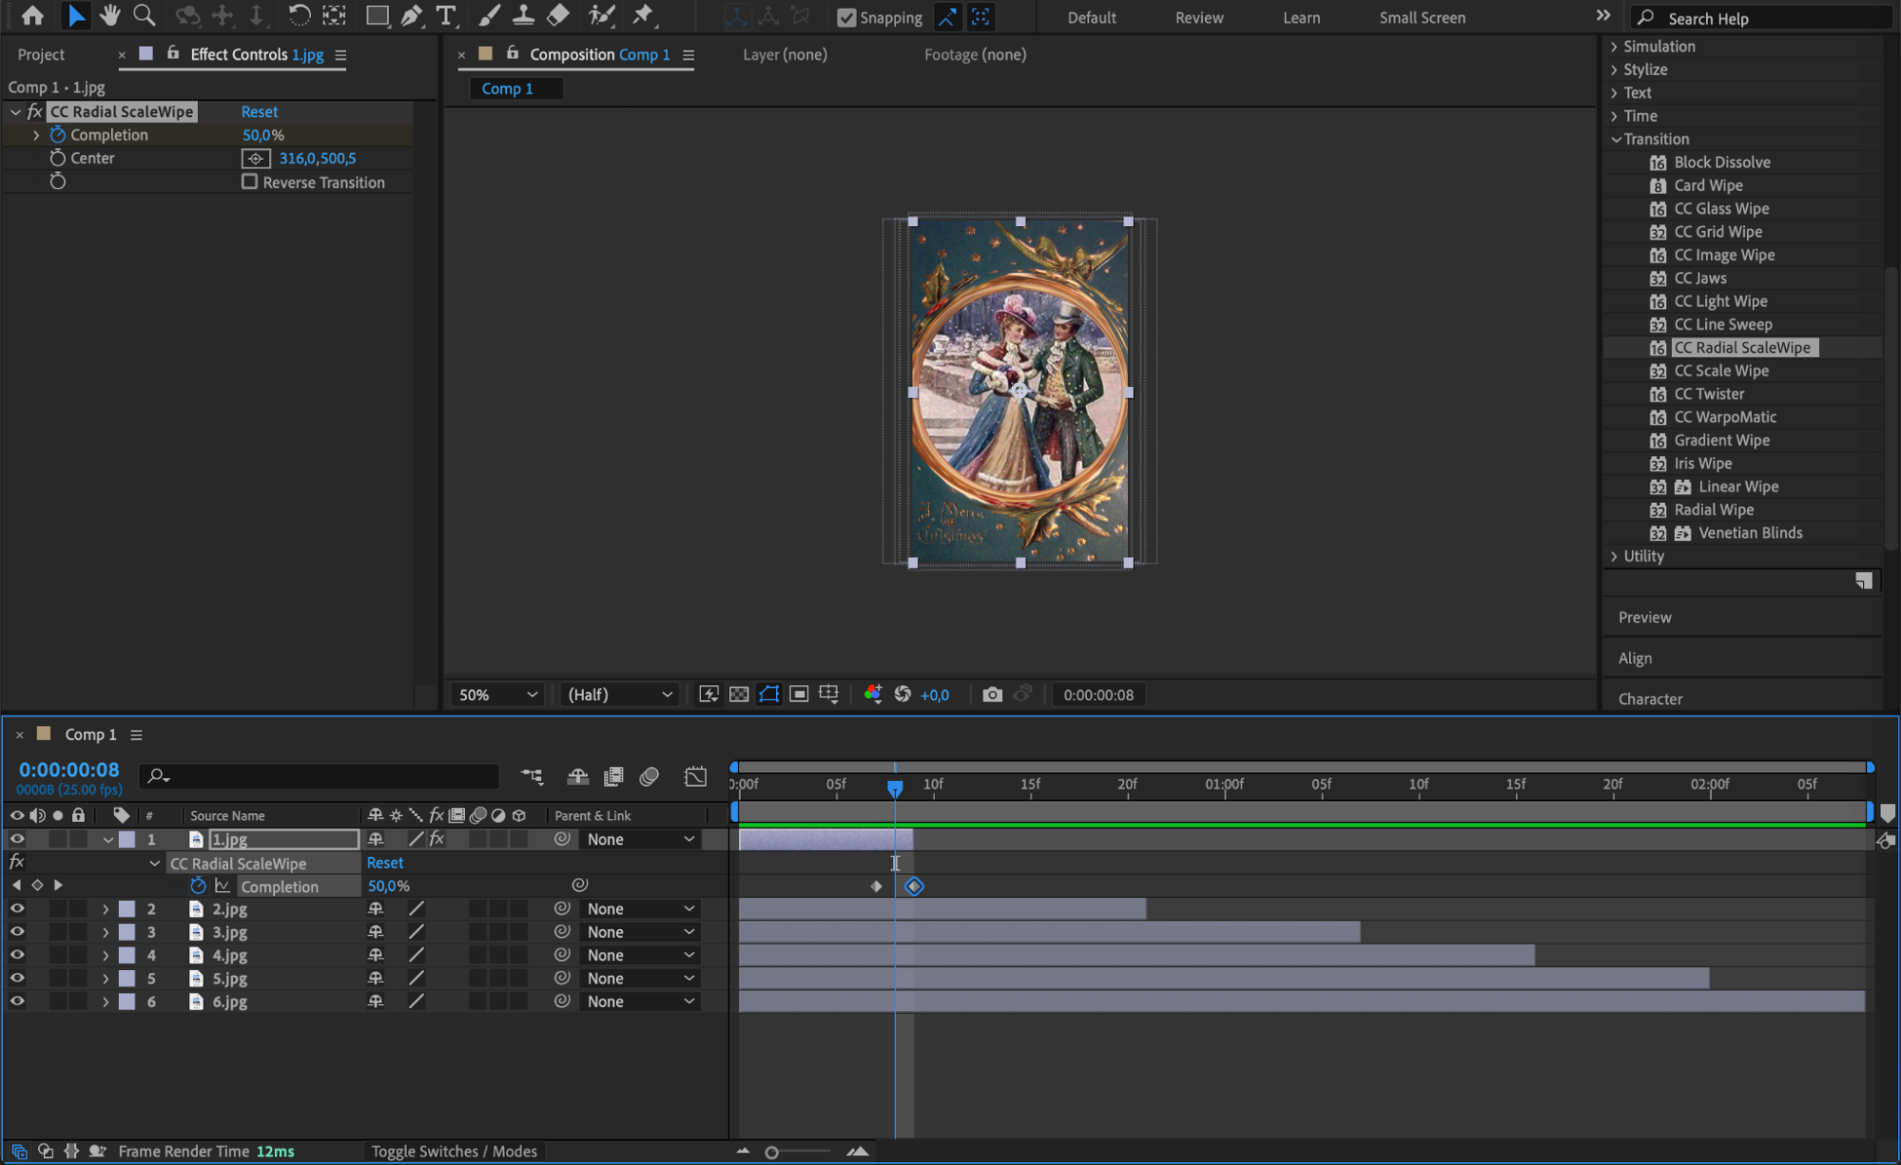1901x1165 pixels.
Task: Select the Pen tool in the toolbar
Action: coord(412,15)
